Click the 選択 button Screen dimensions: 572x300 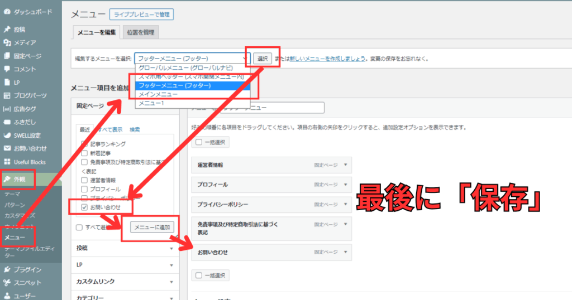[263, 58]
